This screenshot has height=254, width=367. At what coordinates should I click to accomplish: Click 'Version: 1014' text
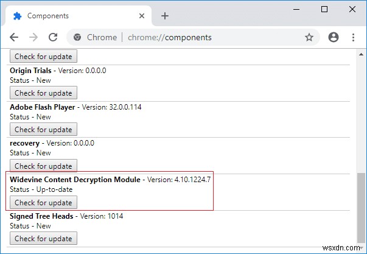(102, 216)
